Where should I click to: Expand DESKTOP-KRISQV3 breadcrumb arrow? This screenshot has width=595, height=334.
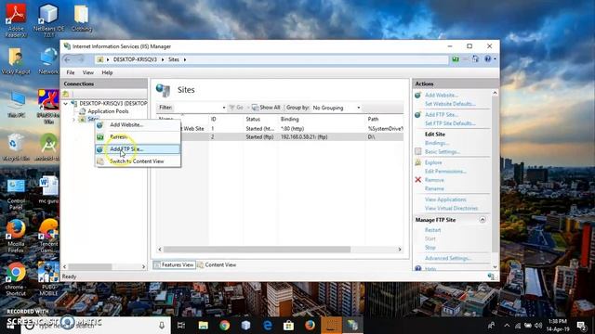(x=163, y=59)
